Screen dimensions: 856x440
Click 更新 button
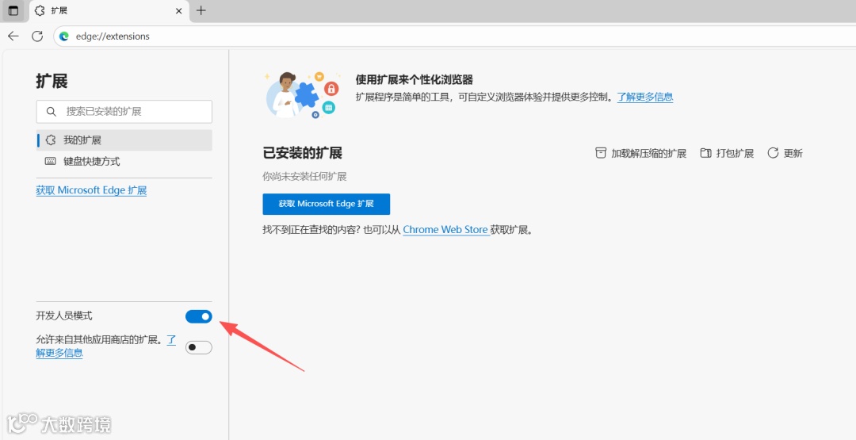[785, 153]
